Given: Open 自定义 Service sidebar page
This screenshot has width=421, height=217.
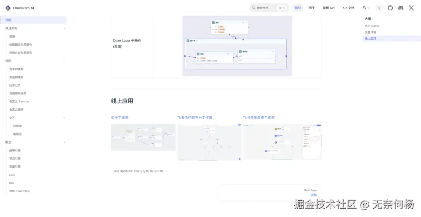Looking at the screenshot, I should (x=19, y=102).
